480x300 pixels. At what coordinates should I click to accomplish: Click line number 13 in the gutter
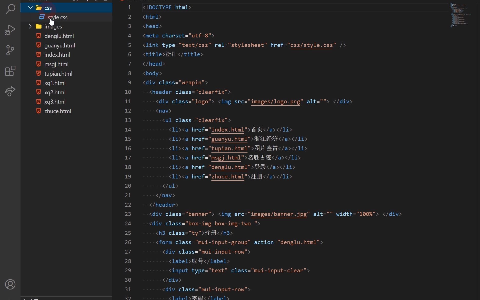[x=128, y=120]
